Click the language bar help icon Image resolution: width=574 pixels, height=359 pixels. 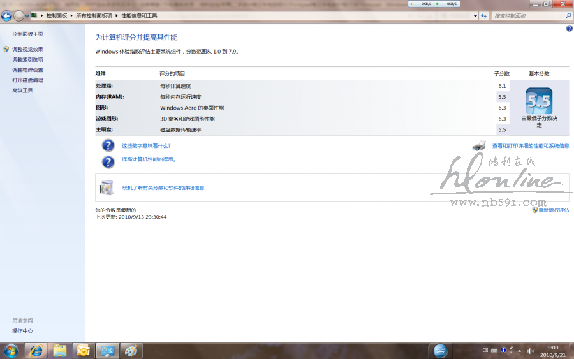(503, 350)
